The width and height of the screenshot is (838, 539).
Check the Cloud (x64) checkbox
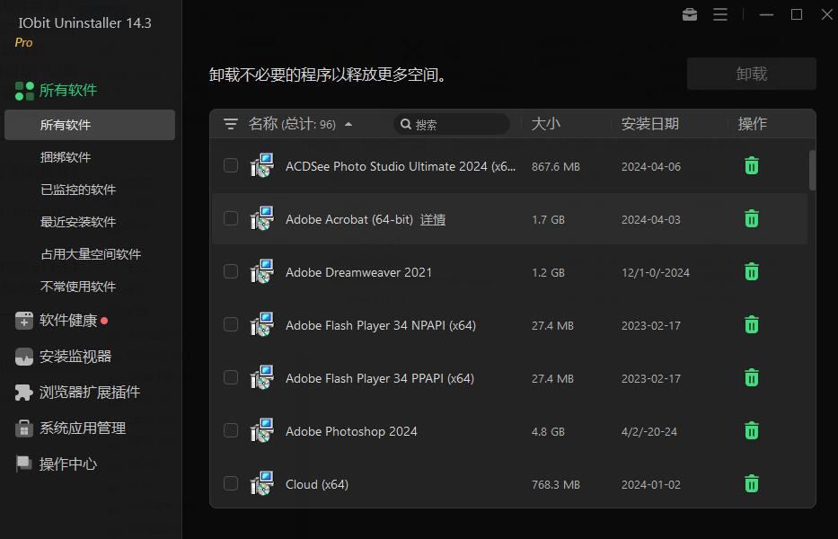tap(230, 483)
